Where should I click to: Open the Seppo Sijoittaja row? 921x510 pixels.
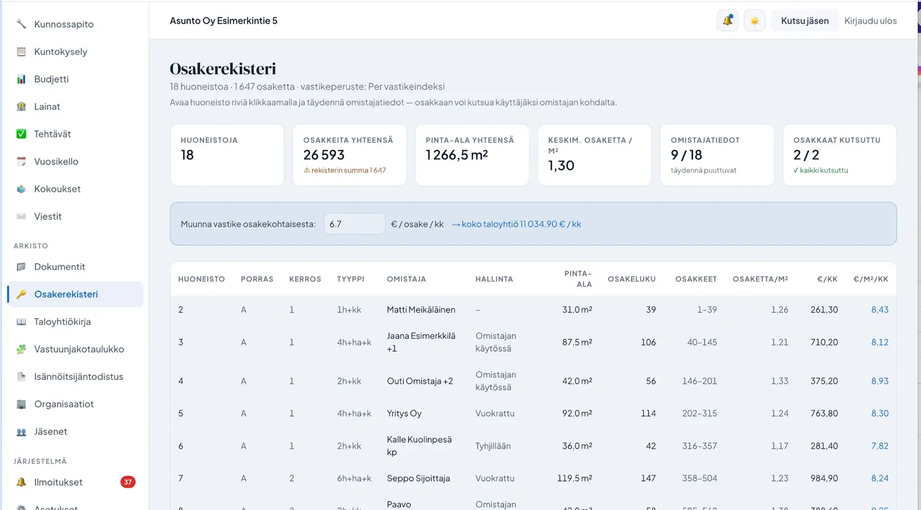tap(533, 478)
